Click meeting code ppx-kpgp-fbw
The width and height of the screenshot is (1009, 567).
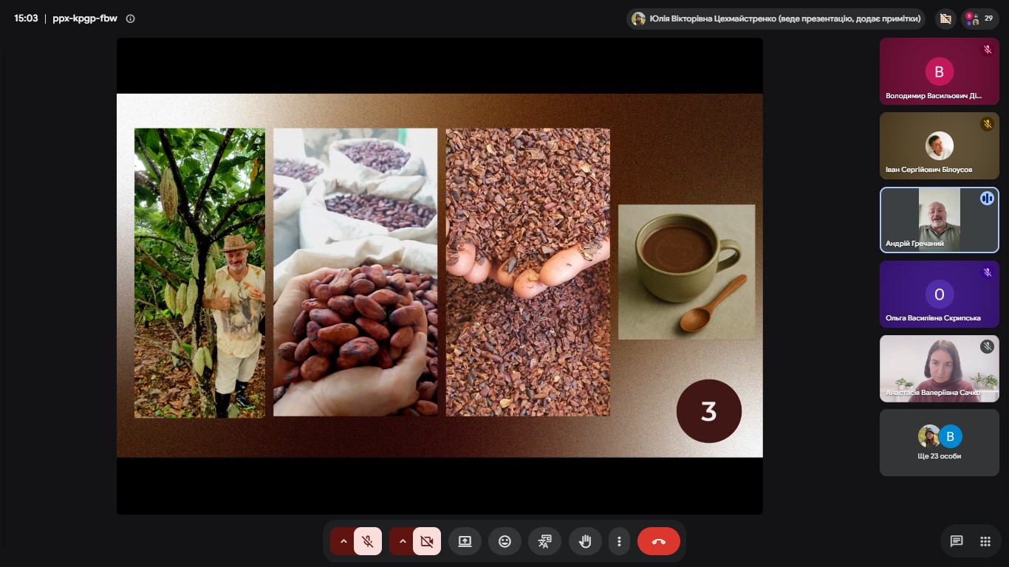[84, 18]
